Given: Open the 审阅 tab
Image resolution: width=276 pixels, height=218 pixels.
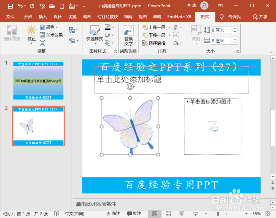Looking at the screenshot, I should 128,17.
